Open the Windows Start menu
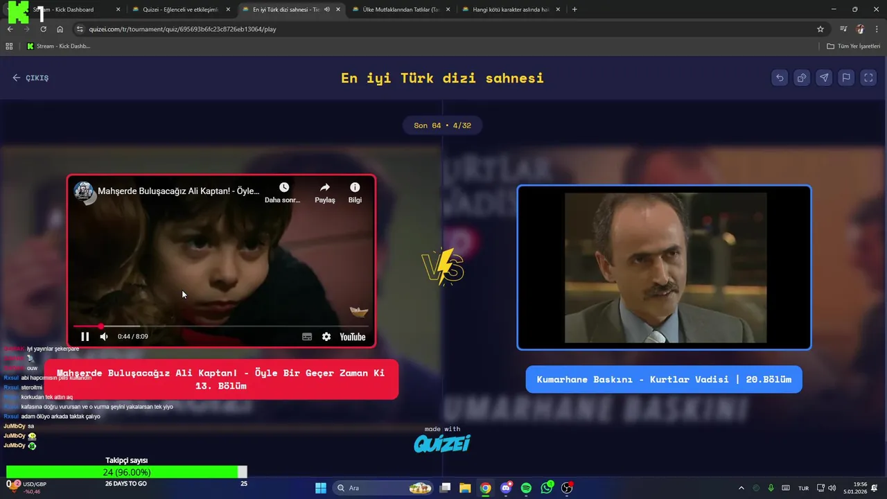The height and width of the screenshot is (499, 887). [321, 488]
